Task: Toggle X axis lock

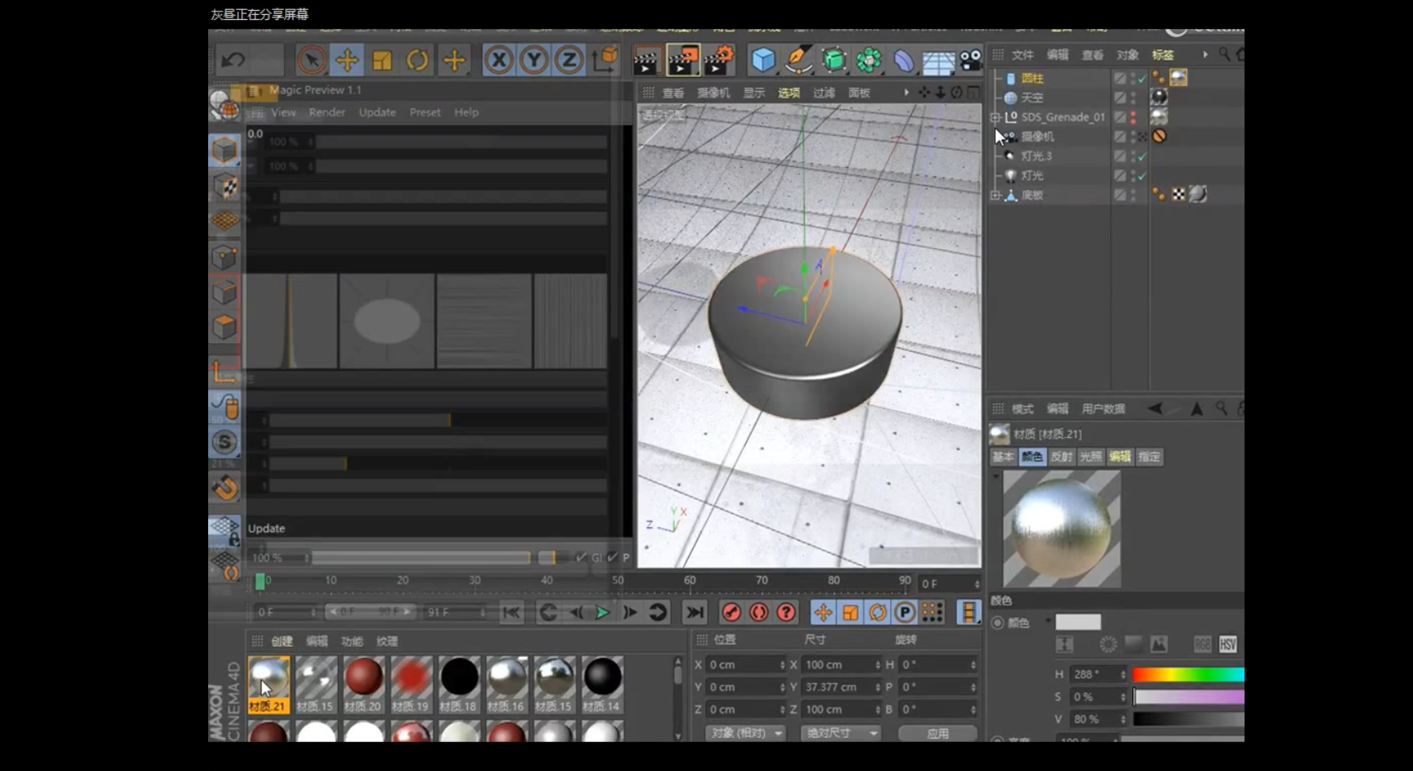Action: pos(499,60)
